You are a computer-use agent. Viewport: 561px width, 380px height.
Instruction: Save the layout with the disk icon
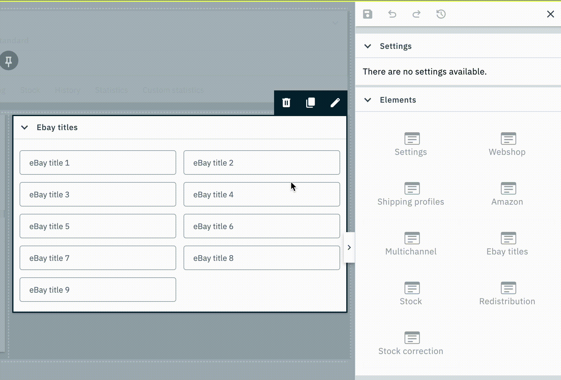click(x=368, y=14)
